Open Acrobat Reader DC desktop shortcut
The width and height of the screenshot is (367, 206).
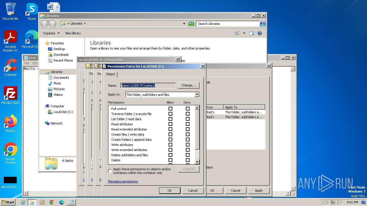tap(10, 41)
